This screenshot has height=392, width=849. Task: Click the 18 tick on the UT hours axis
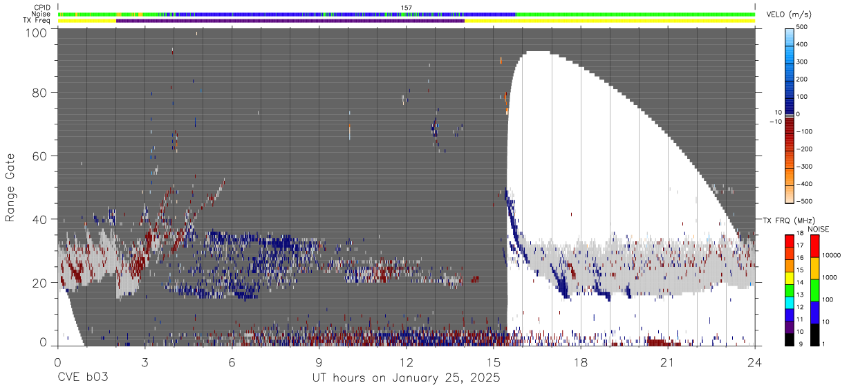tap(580, 362)
